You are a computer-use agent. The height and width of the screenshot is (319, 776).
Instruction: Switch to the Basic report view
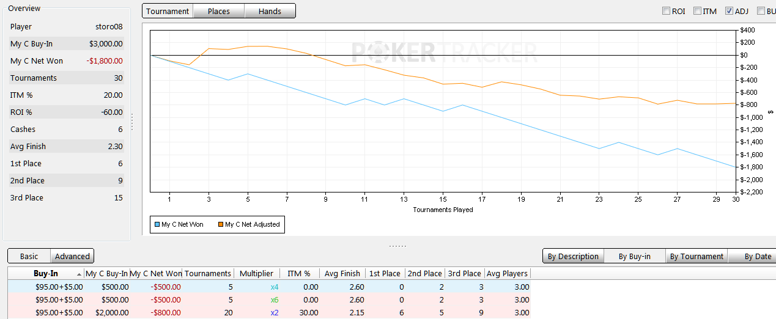[x=29, y=257]
